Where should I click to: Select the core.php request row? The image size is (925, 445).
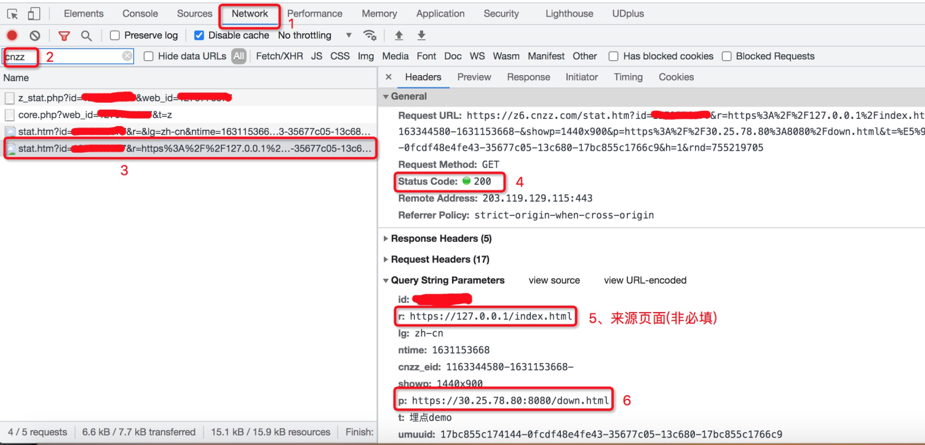(x=188, y=115)
